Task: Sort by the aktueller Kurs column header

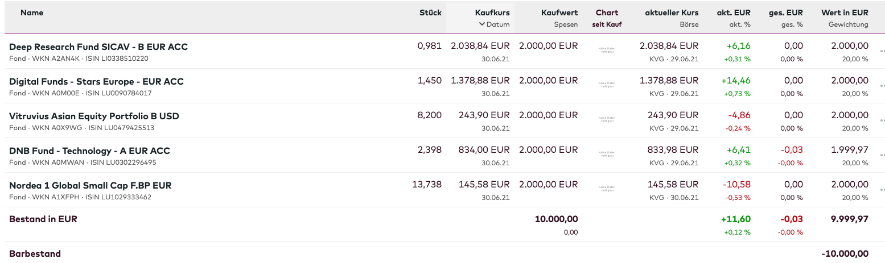Action: (672, 12)
